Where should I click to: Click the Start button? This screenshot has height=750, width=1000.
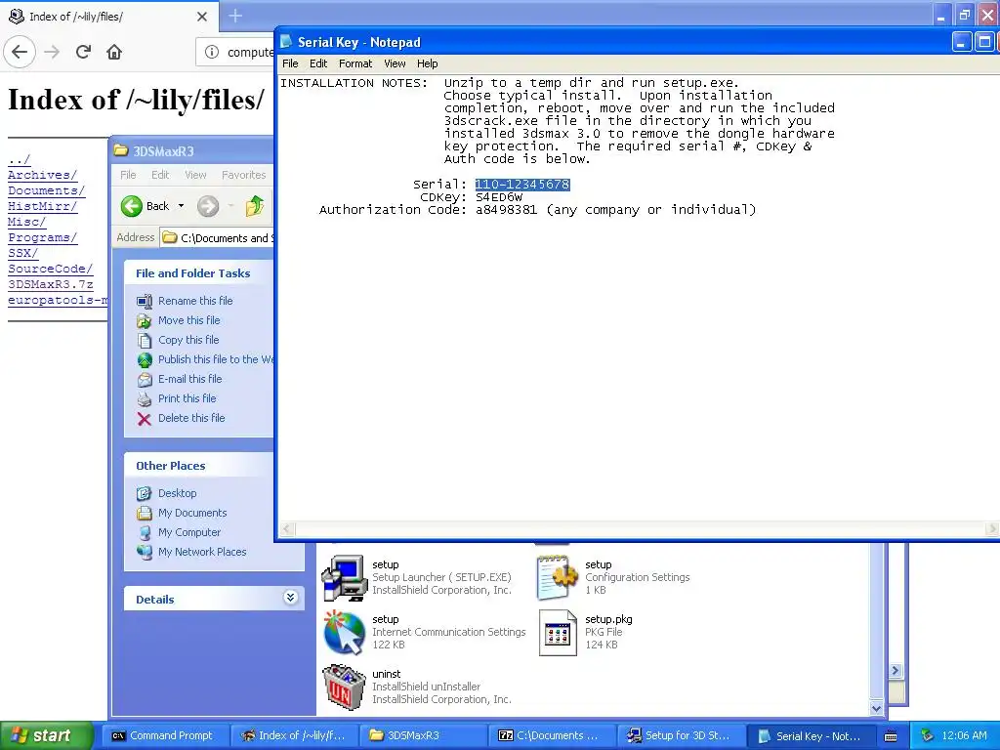coord(45,735)
